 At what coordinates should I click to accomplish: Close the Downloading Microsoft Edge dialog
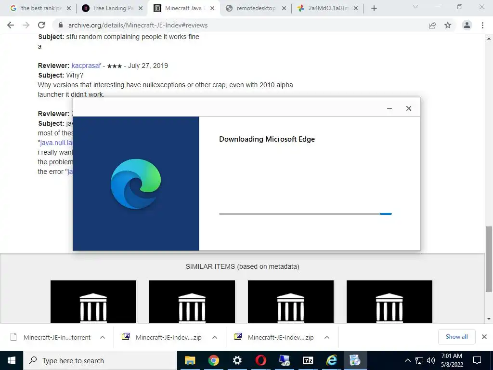pyautogui.click(x=408, y=108)
